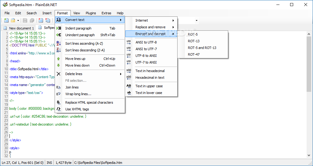Expand the Delete lines submenu arrow

[121, 74]
